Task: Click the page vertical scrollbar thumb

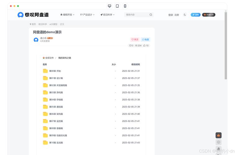Action: click(226, 46)
